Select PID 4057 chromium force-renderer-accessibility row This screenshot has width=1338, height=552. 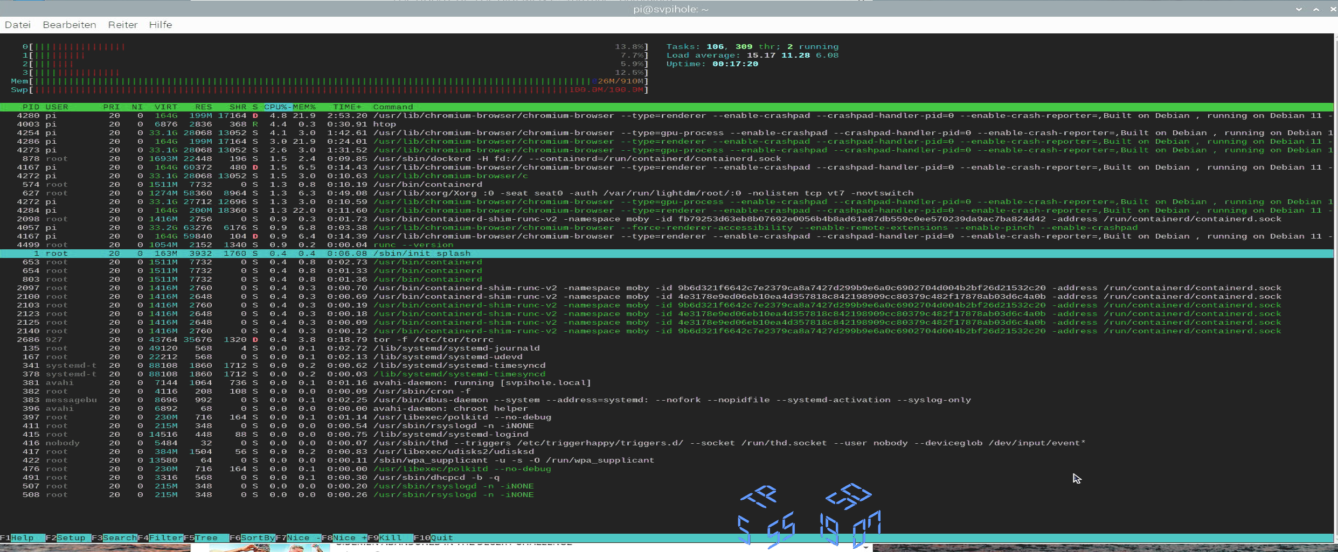(667, 227)
